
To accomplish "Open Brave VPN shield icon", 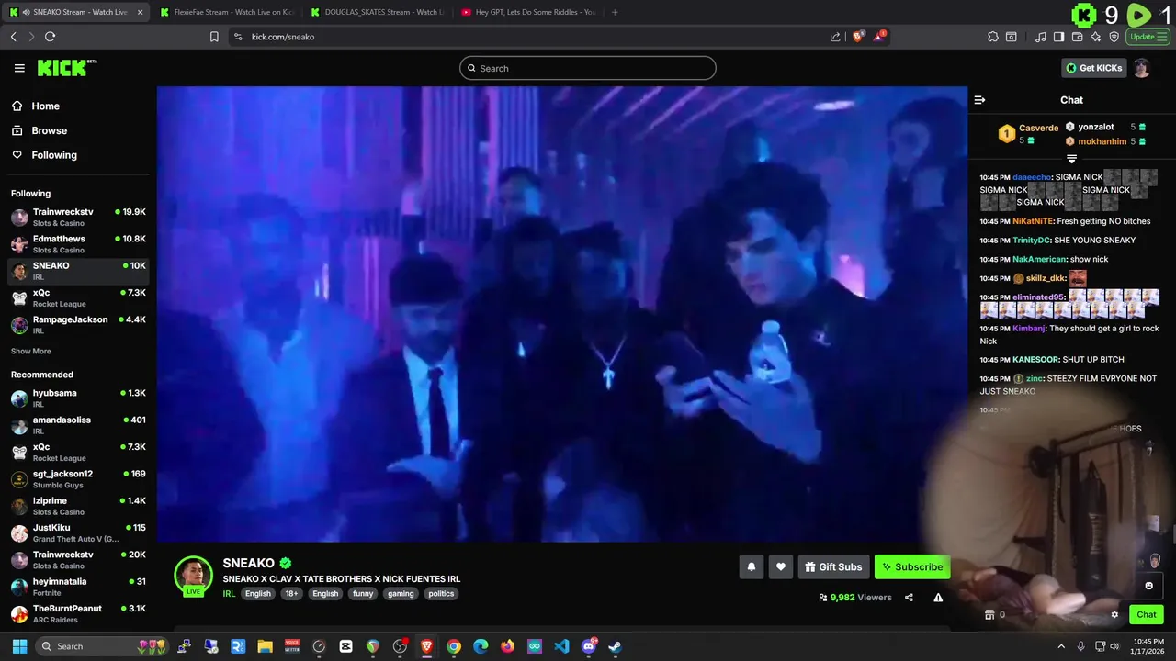I will click(1114, 37).
